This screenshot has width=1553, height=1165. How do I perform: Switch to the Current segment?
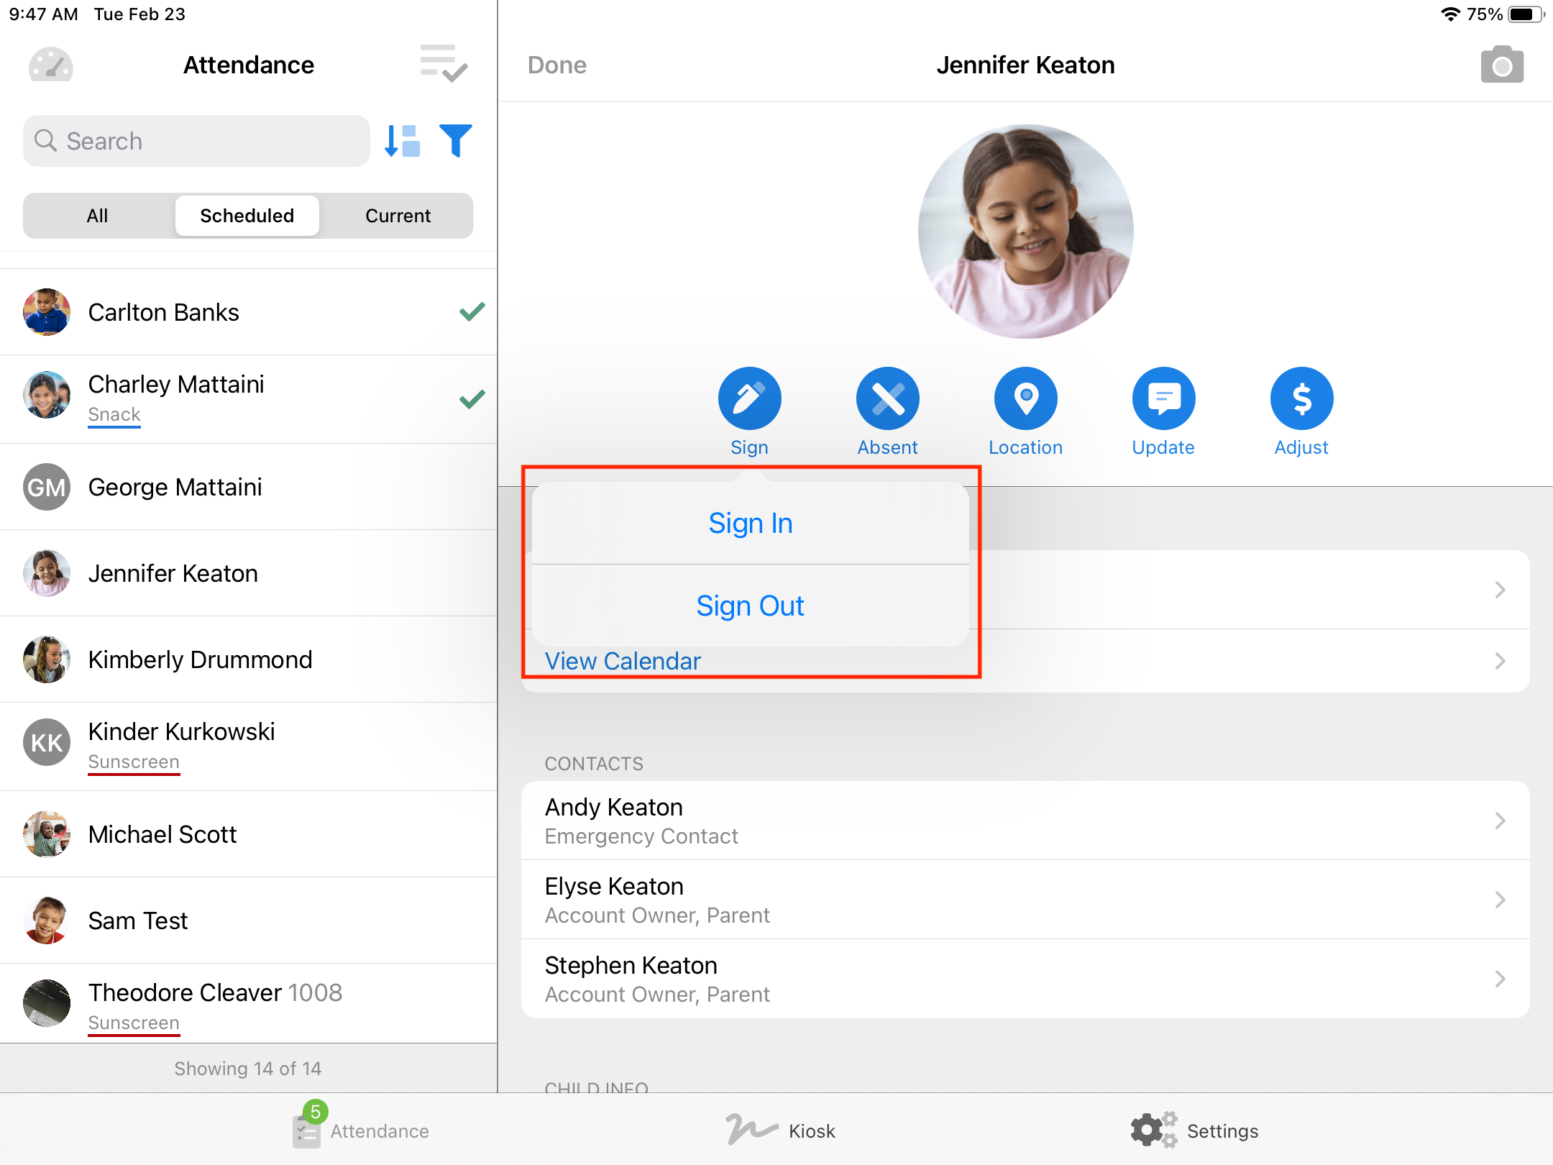click(x=398, y=216)
